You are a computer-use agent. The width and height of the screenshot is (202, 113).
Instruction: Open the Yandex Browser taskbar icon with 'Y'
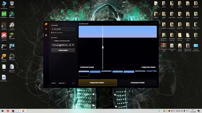(18, 111)
